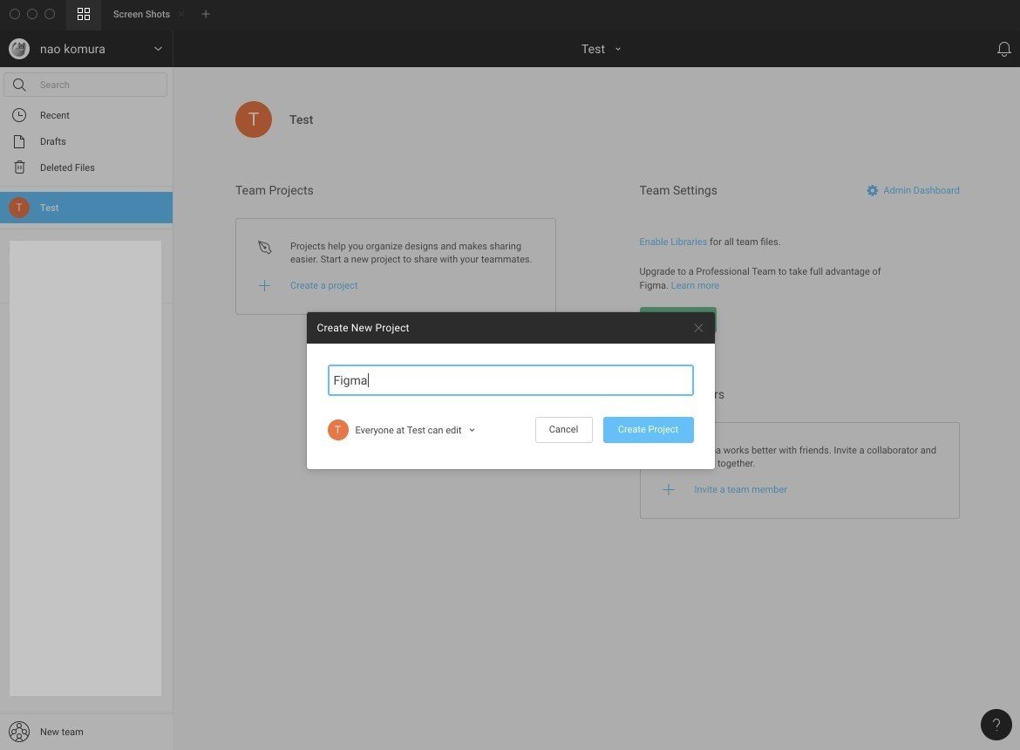Click plus icon beside Invite a team member
Image resolution: width=1020 pixels, height=750 pixels.
(x=668, y=489)
